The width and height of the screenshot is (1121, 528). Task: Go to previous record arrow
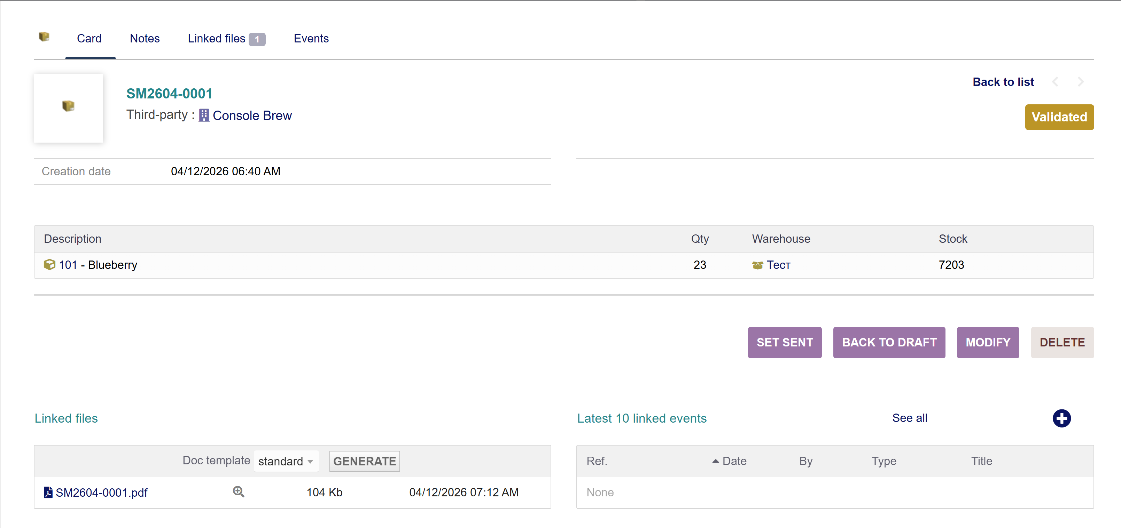pyautogui.click(x=1055, y=82)
